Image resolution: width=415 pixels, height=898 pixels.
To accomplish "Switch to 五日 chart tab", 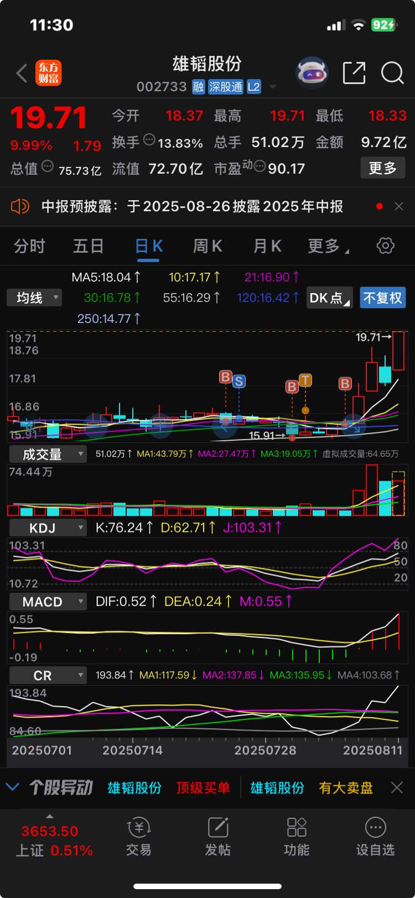I will click(x=89, y=246).
